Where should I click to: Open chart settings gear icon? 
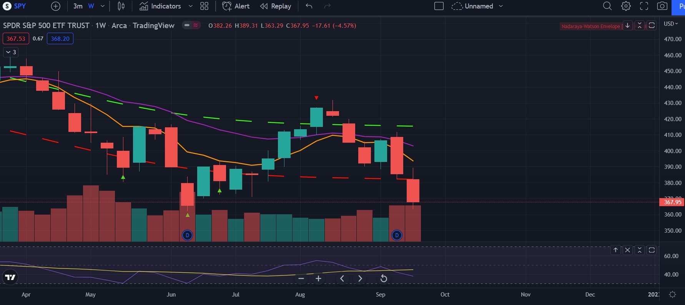tap(626, 6)
